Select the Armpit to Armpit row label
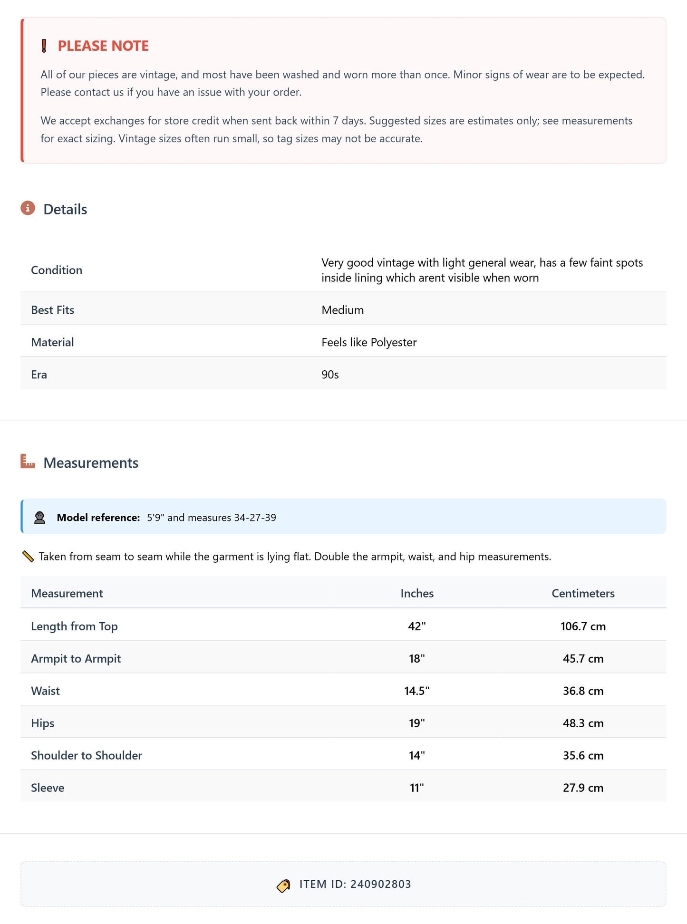Viewport: 687px width, 924px height. pyautogui.click(x=76, y=658)
